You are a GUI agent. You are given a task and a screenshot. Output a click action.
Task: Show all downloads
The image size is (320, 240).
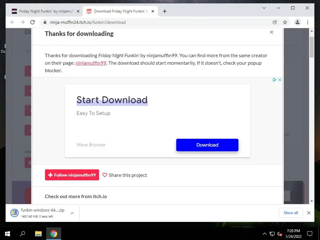click(x=291, y=212)
